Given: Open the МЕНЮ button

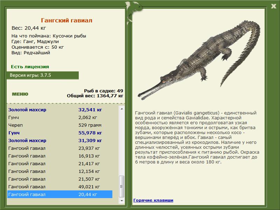Looking at the screenshot, I should (x=20, y=94).
